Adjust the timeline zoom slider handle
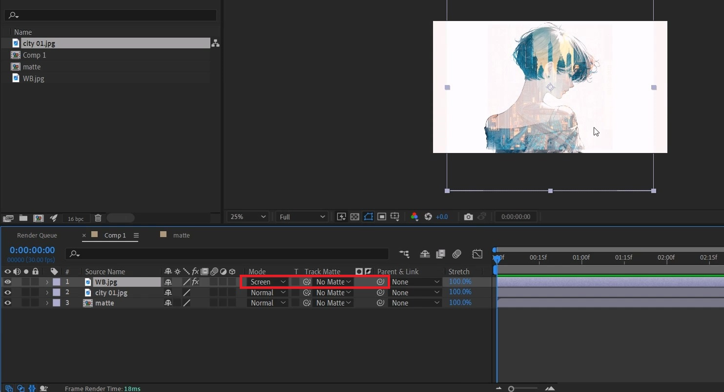The width and height of the screenshot is (724, 392). [x=511, y=389]
